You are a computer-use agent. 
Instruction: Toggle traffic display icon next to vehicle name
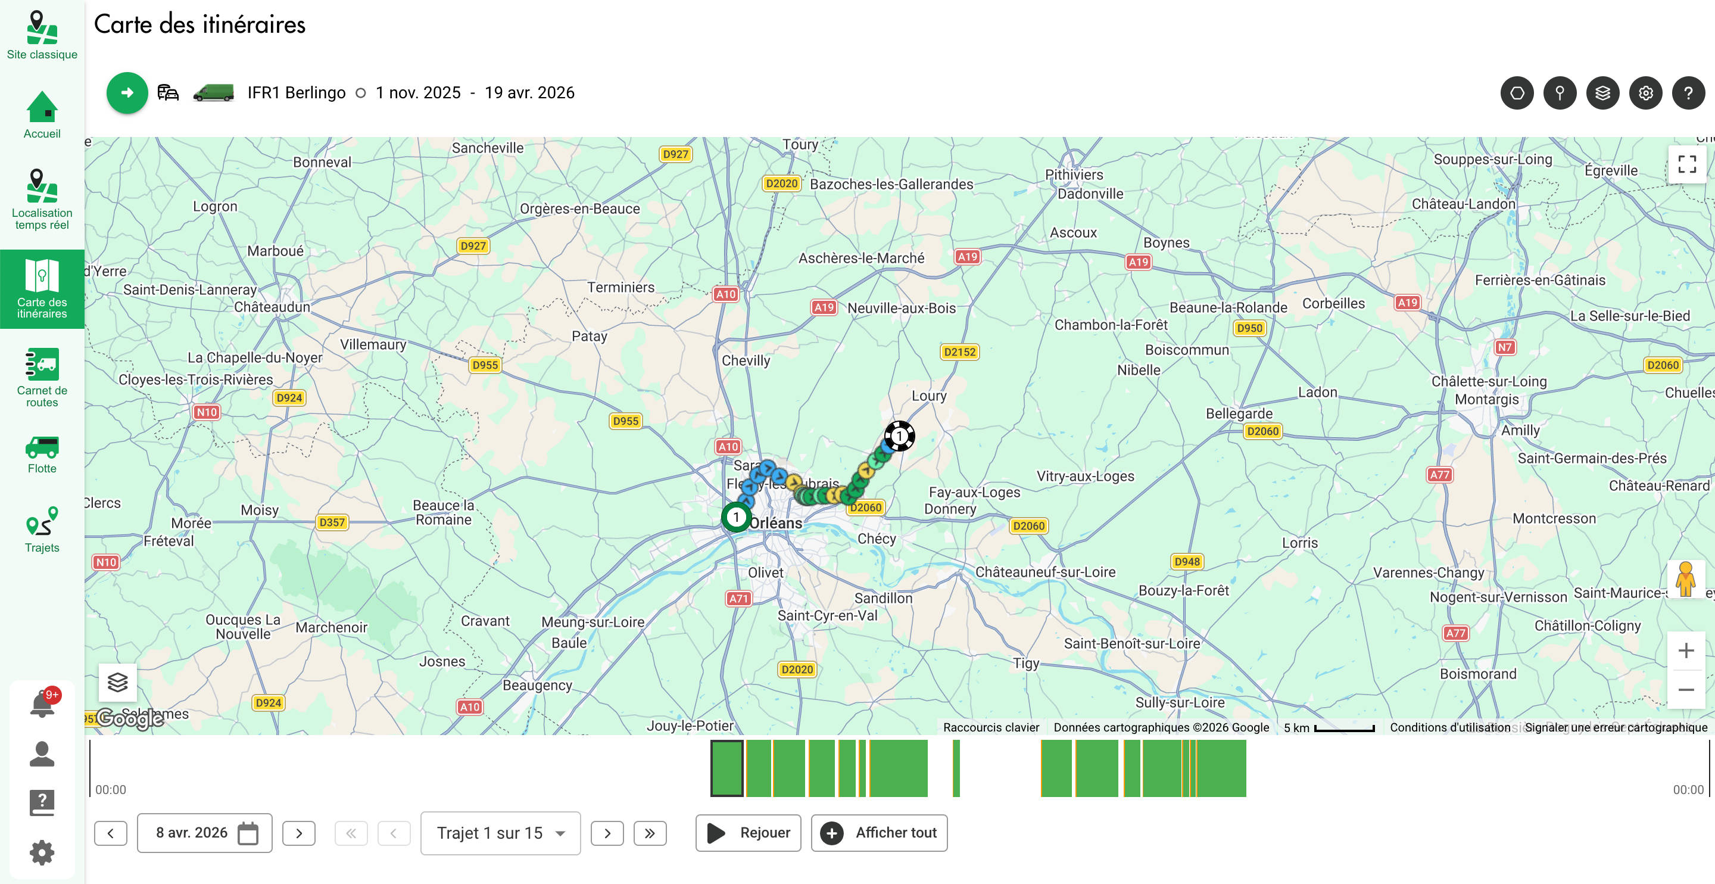coord(168,92)
